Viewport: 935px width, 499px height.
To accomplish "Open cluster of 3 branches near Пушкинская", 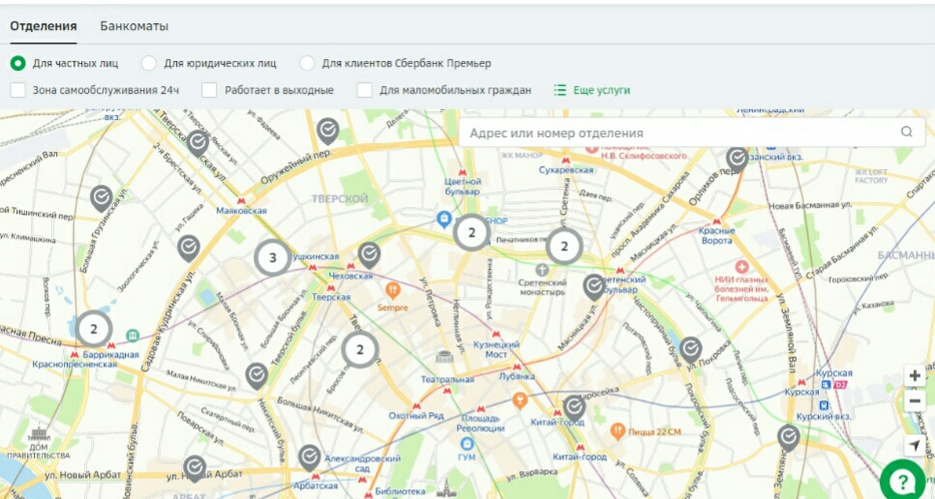I will 273,258.
